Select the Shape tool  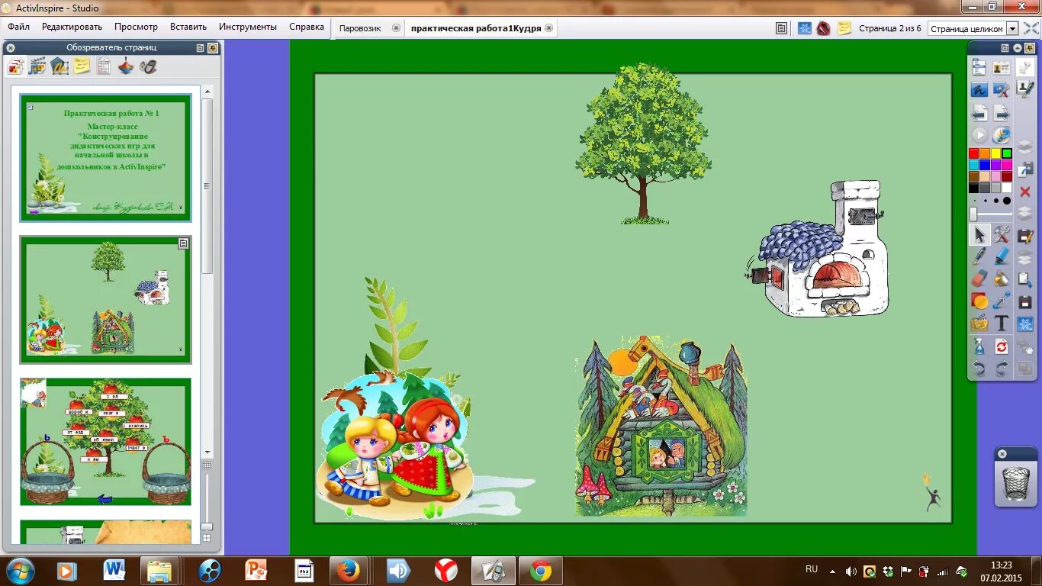(979, 301)
